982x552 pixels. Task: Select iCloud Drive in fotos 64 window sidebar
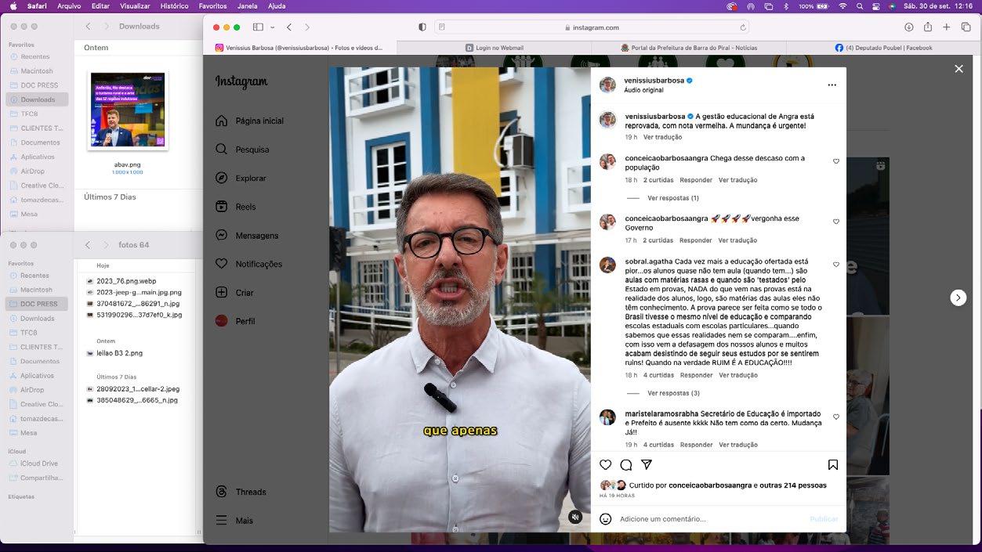click(x=37, y=464)
